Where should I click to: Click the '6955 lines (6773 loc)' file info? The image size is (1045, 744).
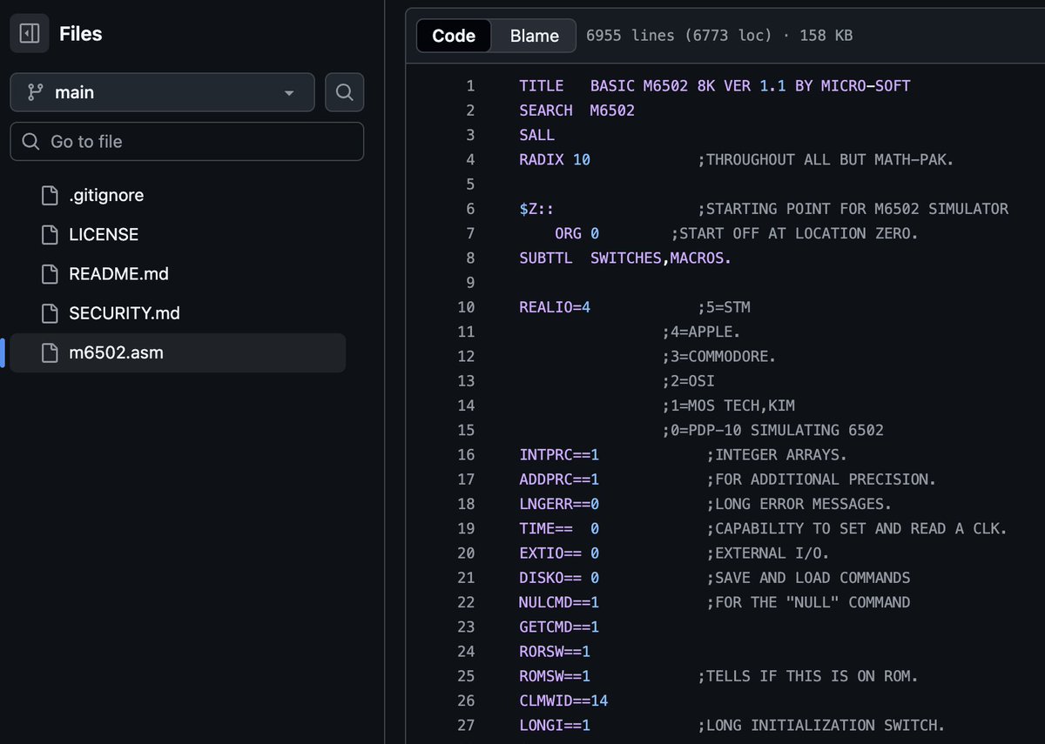(x=679, y=36)
